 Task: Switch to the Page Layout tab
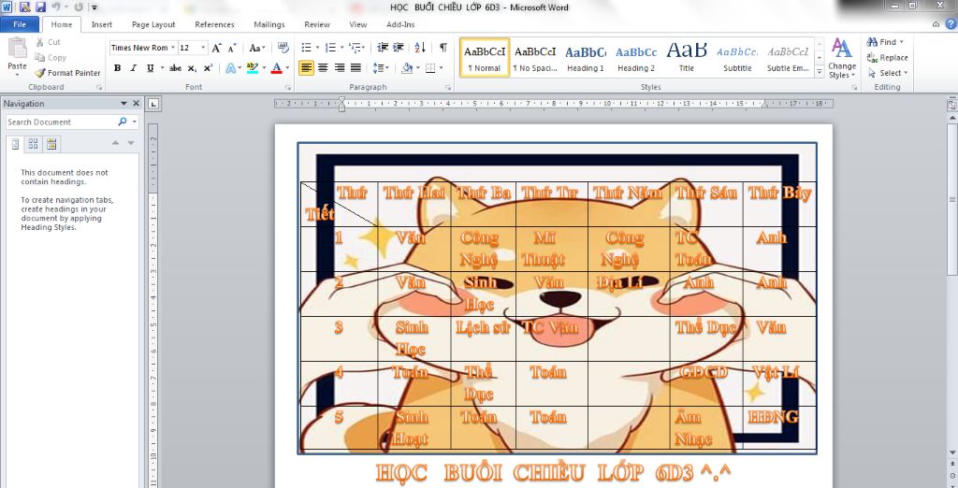click(x=153, y=24)
